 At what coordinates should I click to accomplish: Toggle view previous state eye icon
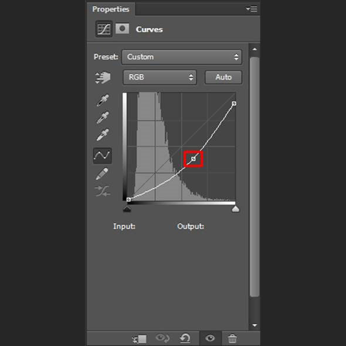click(x=162, y=338)
